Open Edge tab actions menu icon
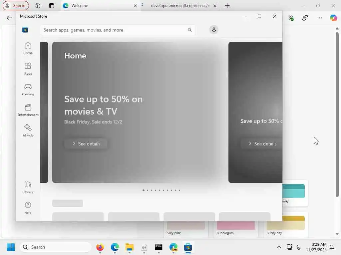Image resolution: width=341 pixels, height=255 pixels. [52, 6]
